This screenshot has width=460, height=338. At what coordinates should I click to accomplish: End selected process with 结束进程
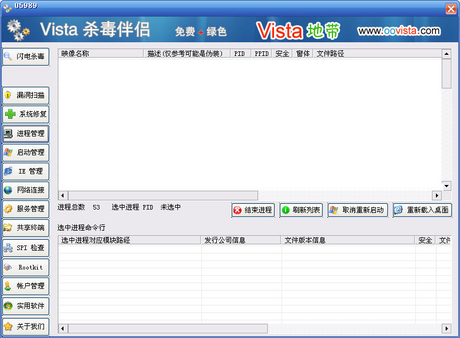[253, 210]
